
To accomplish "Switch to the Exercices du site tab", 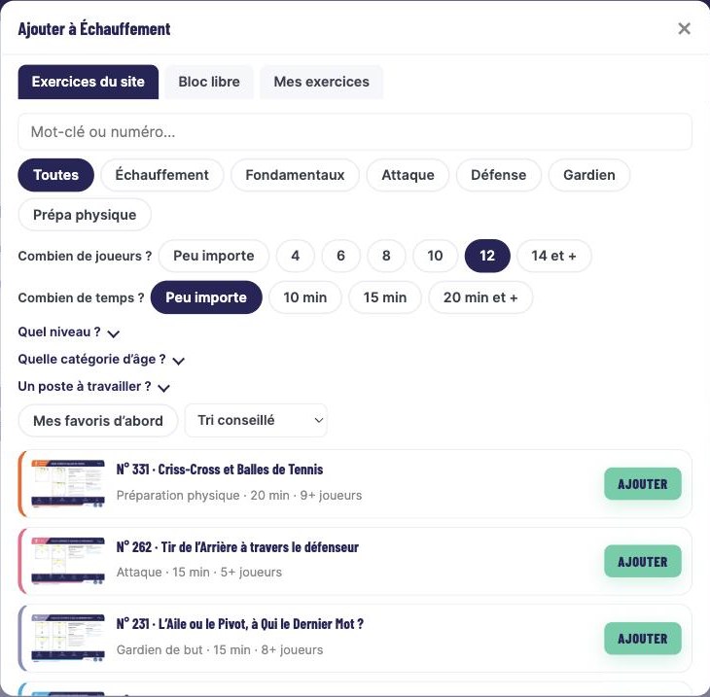I will coord(89,82).
